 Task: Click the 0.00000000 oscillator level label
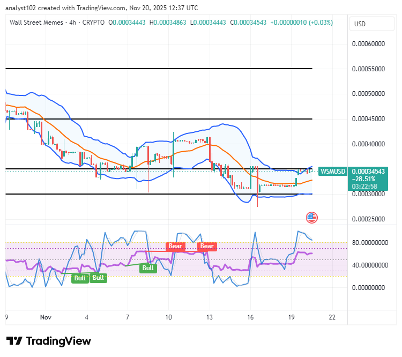368,288
